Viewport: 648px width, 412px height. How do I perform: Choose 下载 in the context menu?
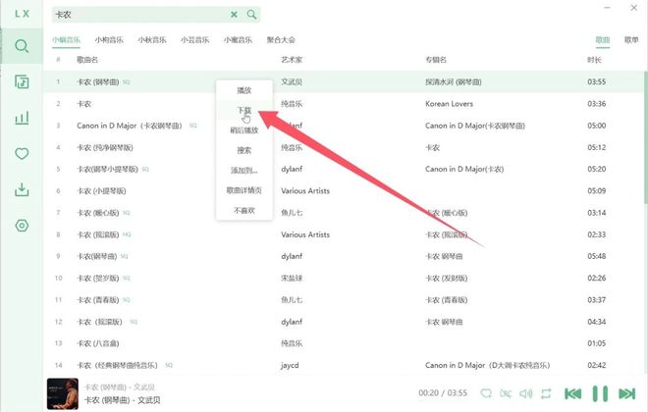(244, 110)
